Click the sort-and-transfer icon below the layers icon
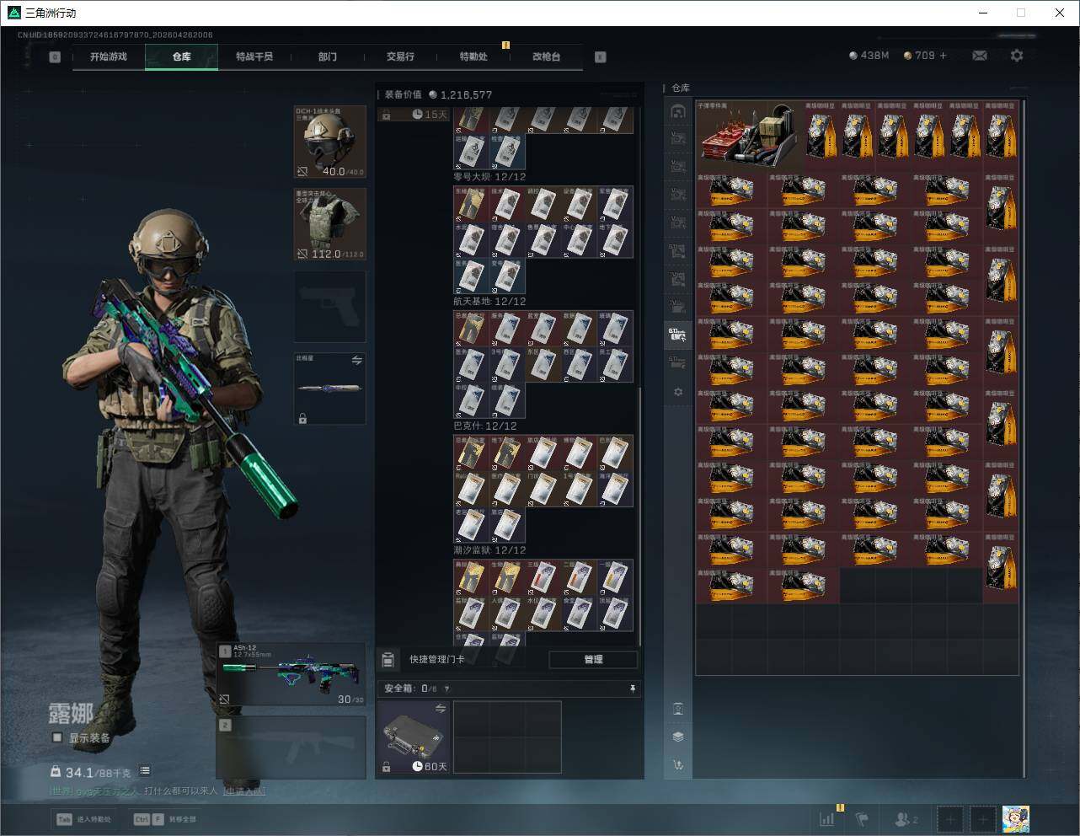Screen dimensions: 1080x836 (x=678, y=765)
